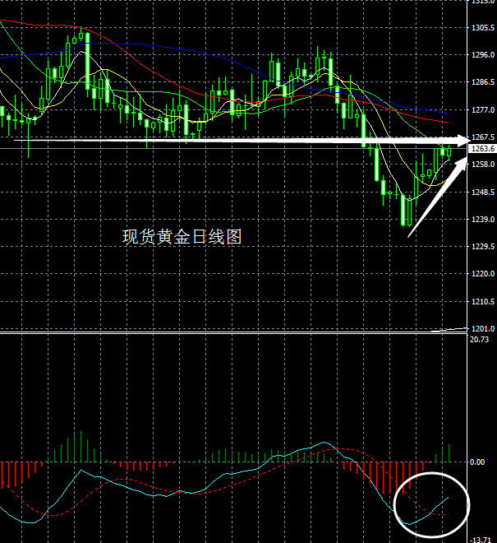The image size is (497, 543).
Task: Click the 1248.5 price axis label
Action: [483, 192]
